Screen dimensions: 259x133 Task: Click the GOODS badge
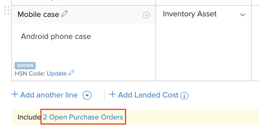tap(25, 66)
